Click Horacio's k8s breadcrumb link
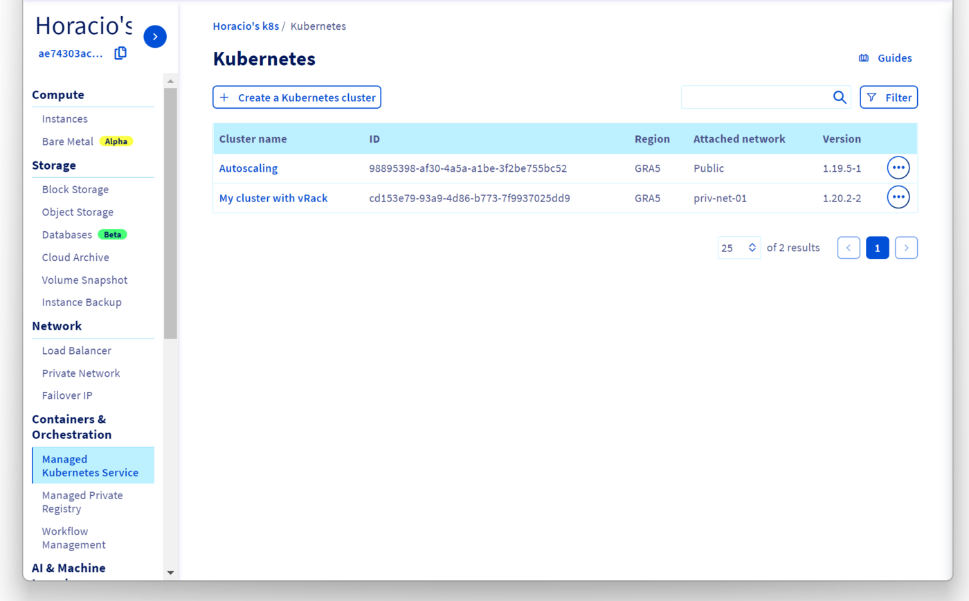The image size is (969, 601). (x=246, y=26)
